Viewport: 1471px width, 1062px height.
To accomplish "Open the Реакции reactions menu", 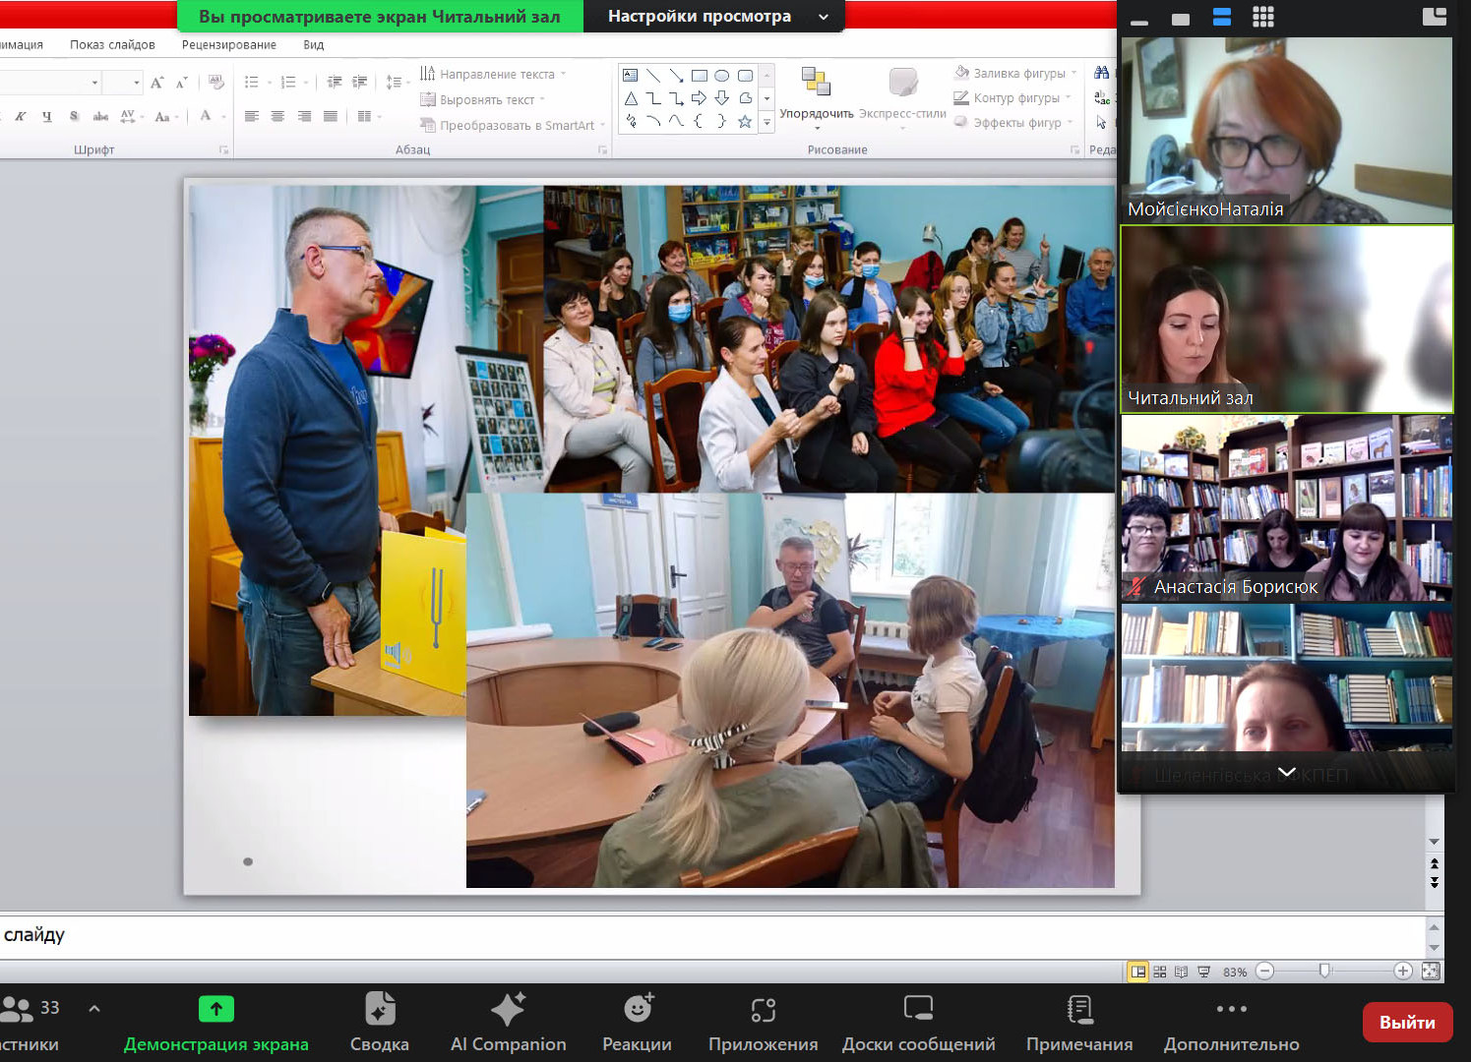I will click(x=637, y=1023).
